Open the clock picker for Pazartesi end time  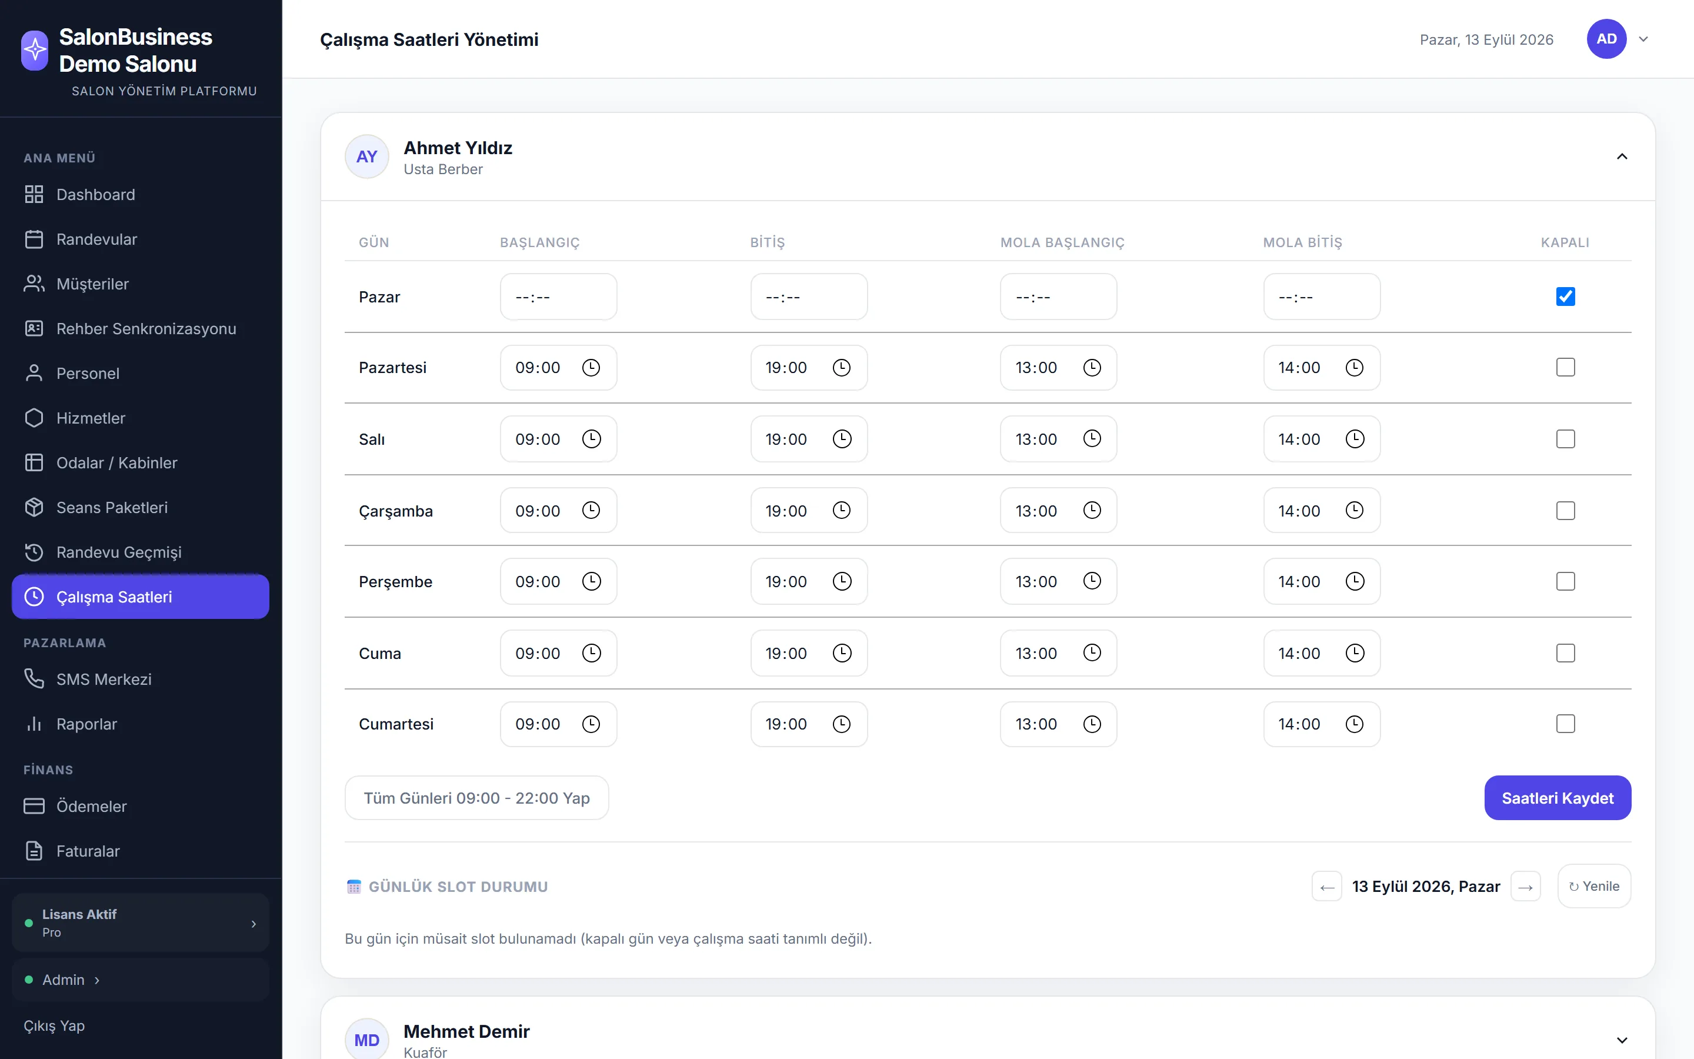tap(841, 368)
